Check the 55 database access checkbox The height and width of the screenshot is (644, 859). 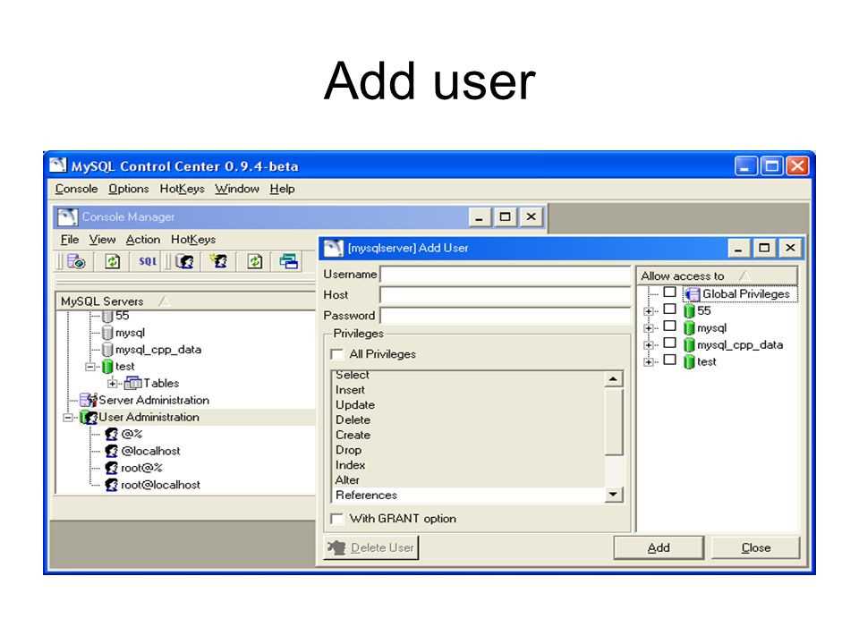click(669, 309)
